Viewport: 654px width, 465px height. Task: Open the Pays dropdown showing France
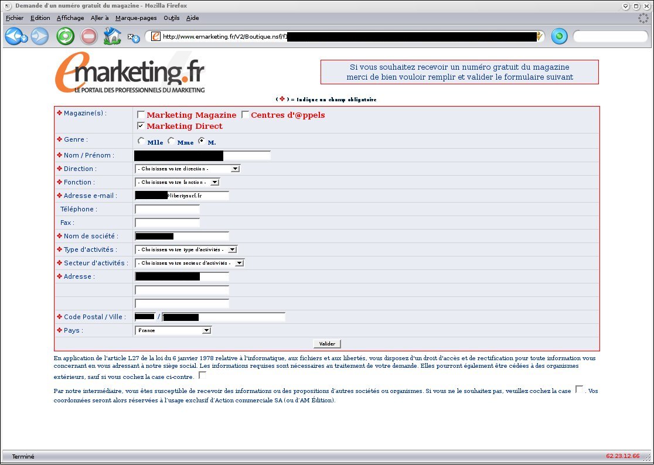point(173,330)
